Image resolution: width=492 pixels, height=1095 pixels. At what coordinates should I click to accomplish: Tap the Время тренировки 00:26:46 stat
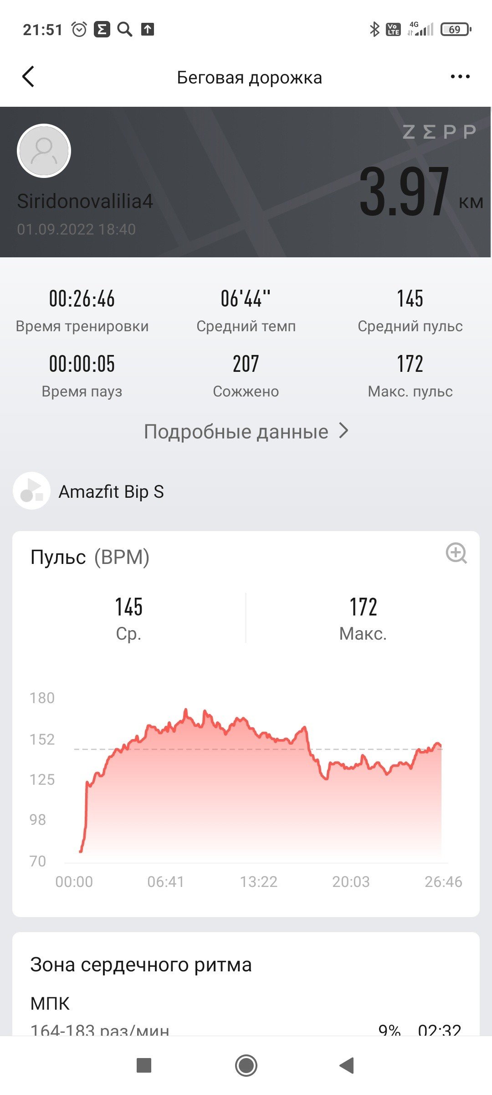tap(82, 311)
